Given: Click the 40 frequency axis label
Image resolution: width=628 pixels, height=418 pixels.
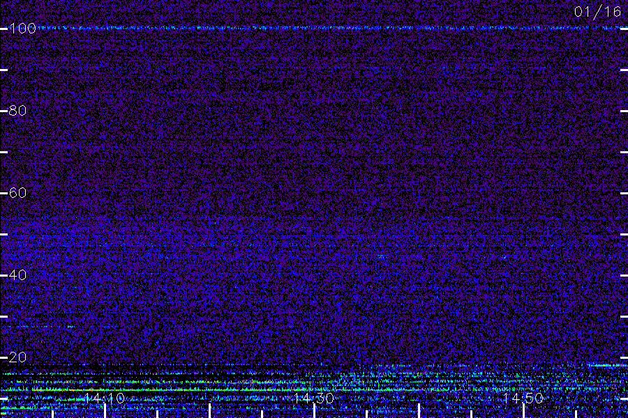Looking at the screenshot, I should [17, 275].
